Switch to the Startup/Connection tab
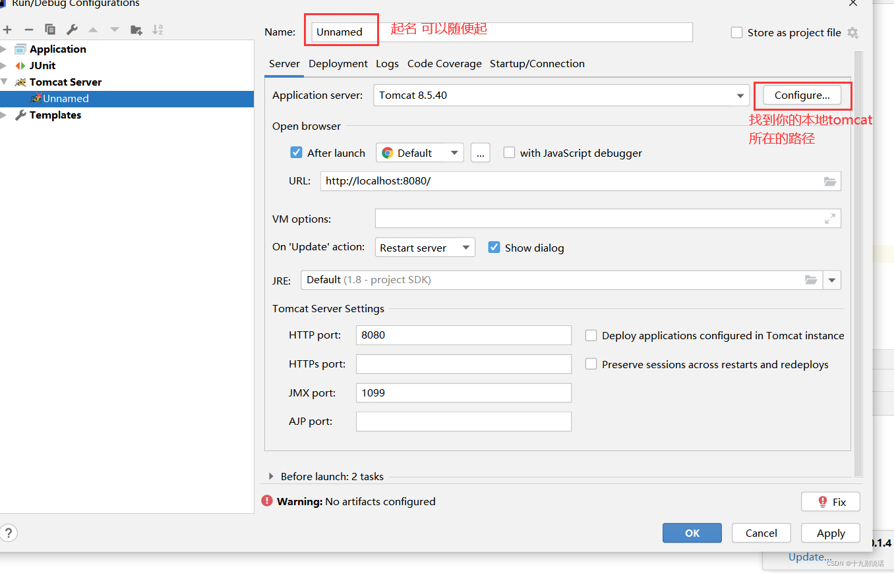This screenshot has height=573, width=894. (537, 64)
